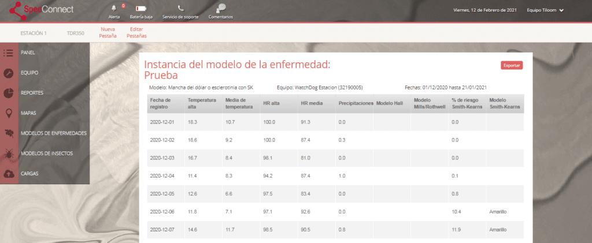Click the Modelos de Insectos bug icon

(x=8, y=154)
